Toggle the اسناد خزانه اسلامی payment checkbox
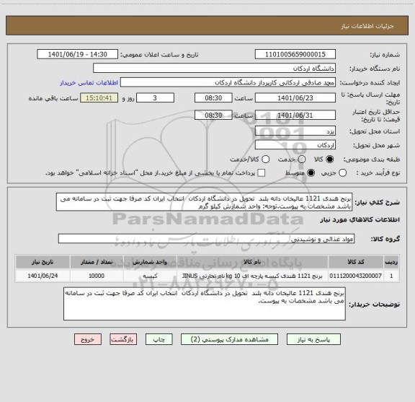The image size is (415, 402). pos(262,173)
